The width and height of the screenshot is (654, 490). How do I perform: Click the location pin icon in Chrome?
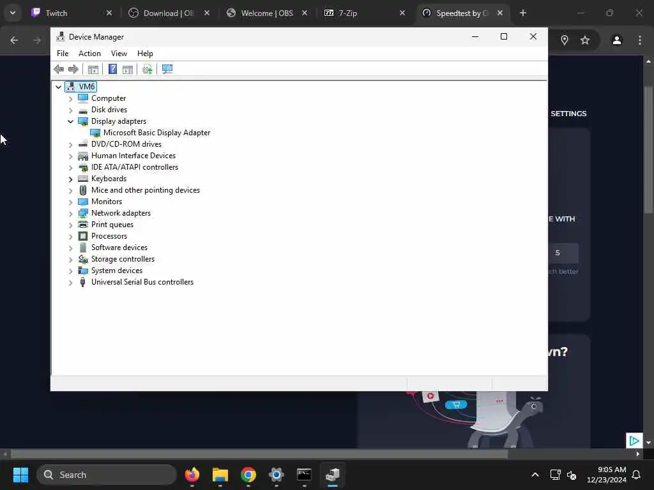(565, 40)
